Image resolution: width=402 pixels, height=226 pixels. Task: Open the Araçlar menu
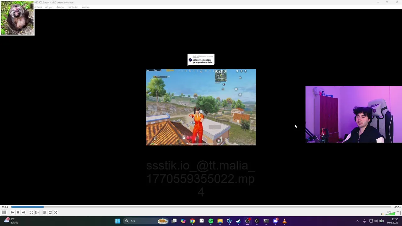[x=60, y=7]
